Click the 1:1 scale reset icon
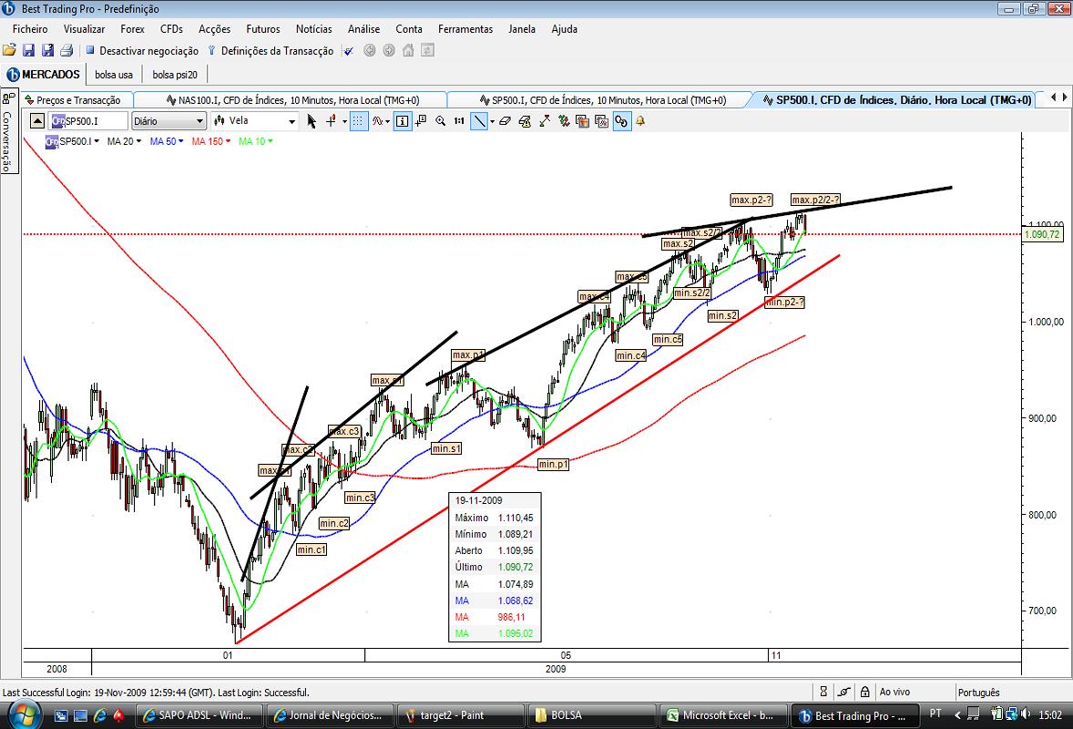1073x729 pixels. (459, 121)
